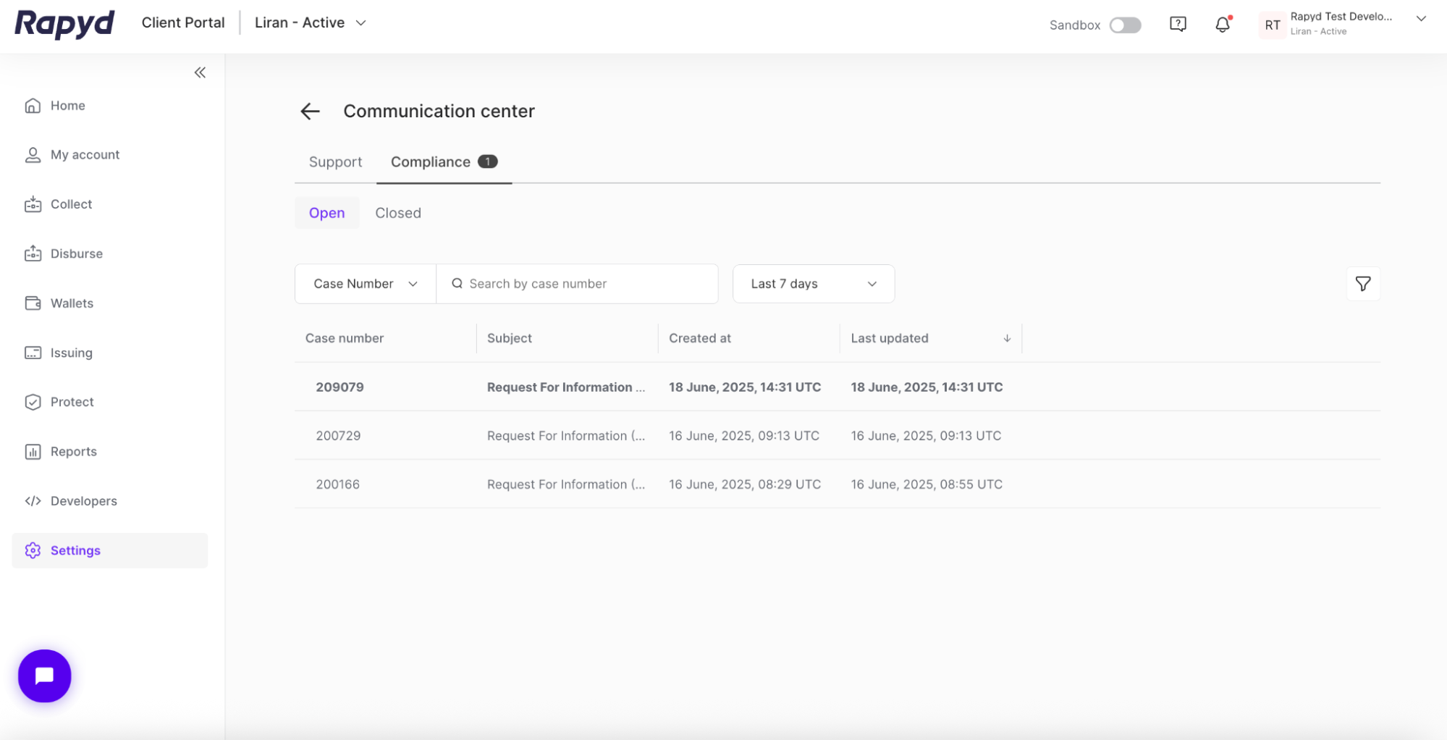Launch the chat widget bubble
This screenshot has height=740, width=1447.
[44, 676]
